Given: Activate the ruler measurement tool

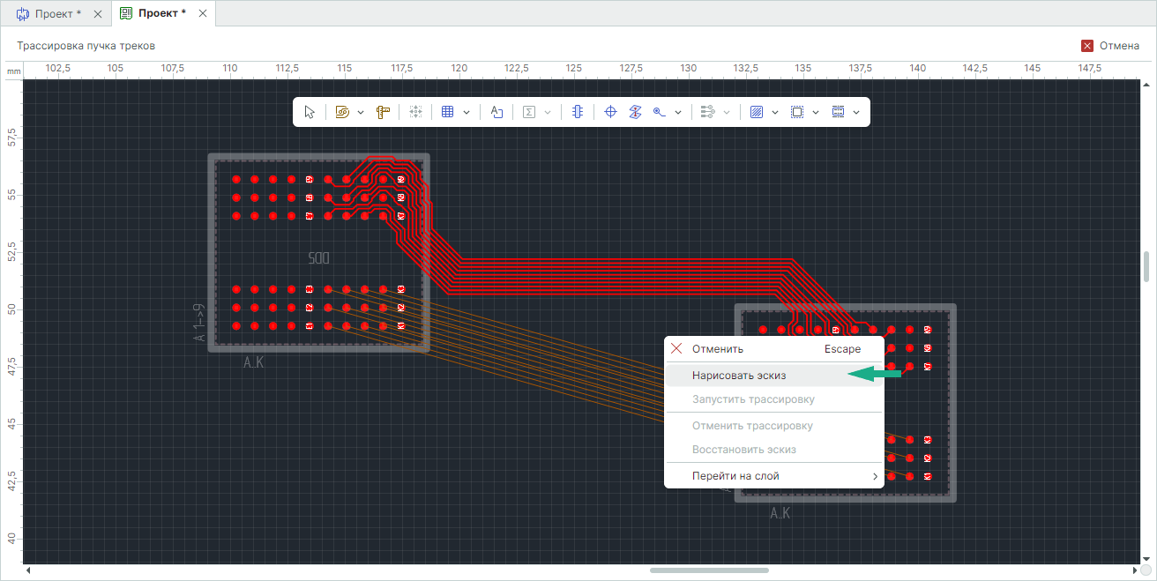Looking at the screenshot, I should tap(383, 112).
